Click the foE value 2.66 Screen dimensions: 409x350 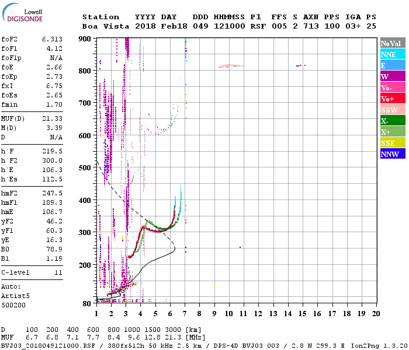click(x=54, y=68)
